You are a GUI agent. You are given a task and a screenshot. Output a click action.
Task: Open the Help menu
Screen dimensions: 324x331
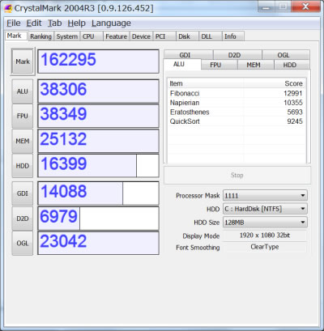click(x=76, y=23)
